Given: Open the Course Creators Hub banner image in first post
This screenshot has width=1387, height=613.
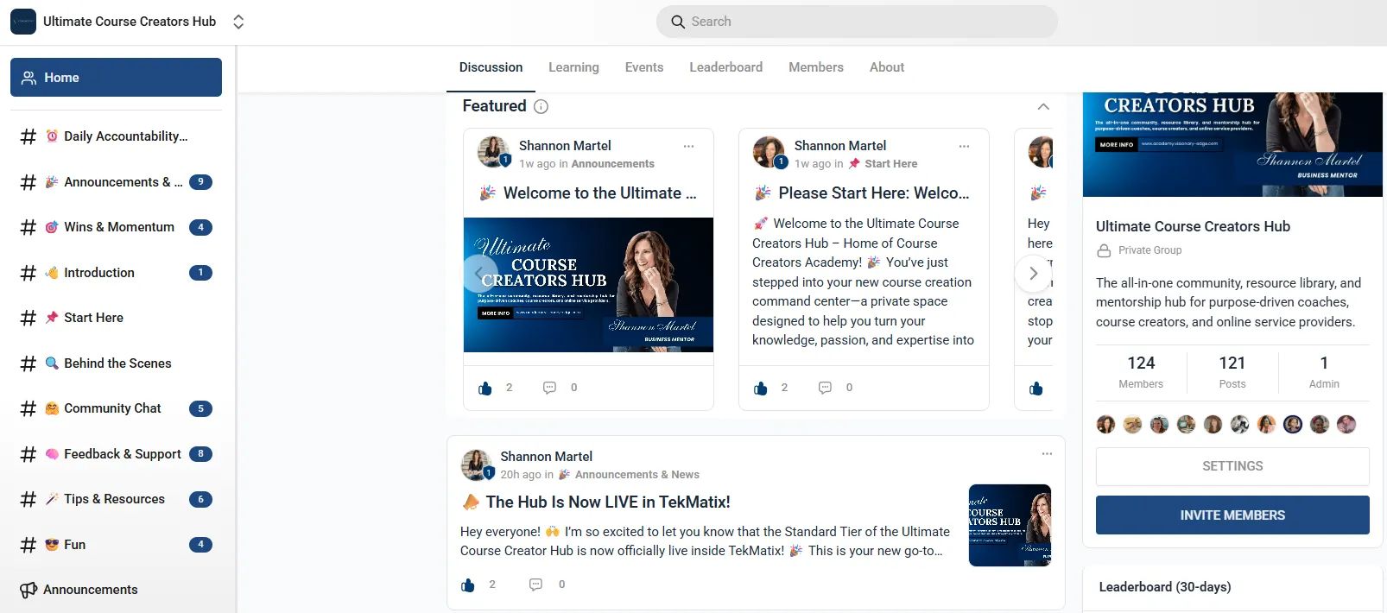Looking at the screenshot, I should coord(588,285).
